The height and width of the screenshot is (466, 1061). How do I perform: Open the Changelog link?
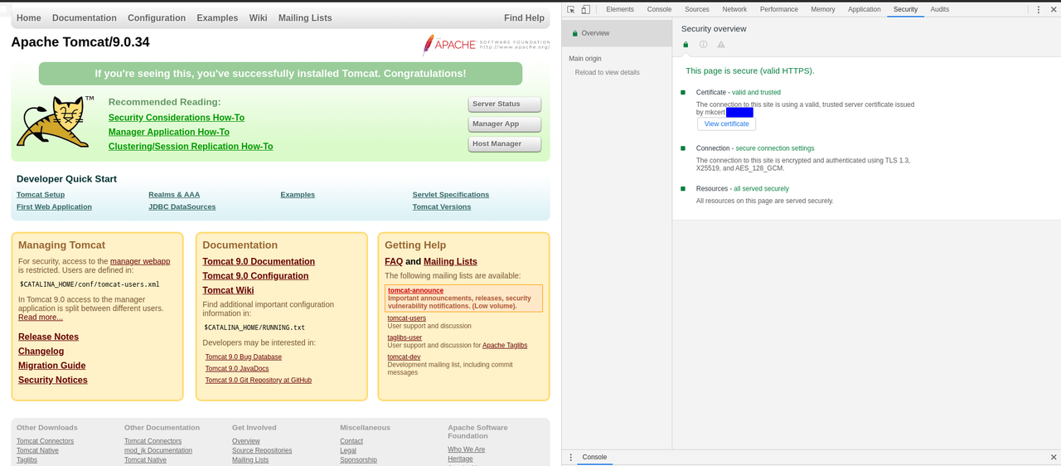[x=41, y=352]
